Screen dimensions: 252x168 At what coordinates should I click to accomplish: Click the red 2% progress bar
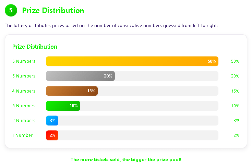pos(52,135)
